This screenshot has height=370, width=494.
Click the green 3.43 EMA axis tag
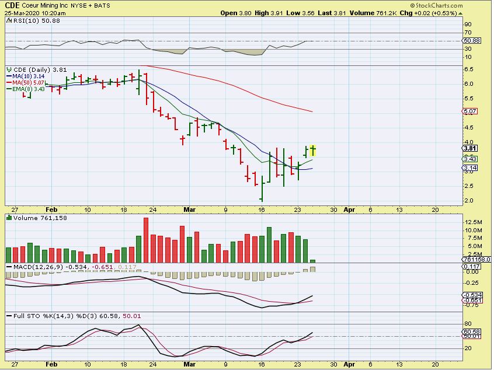pos(470,159)
